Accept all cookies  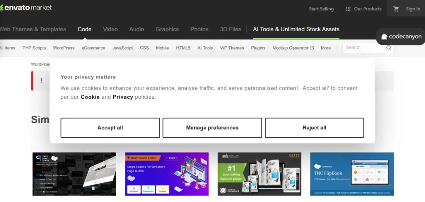point(110,128)
